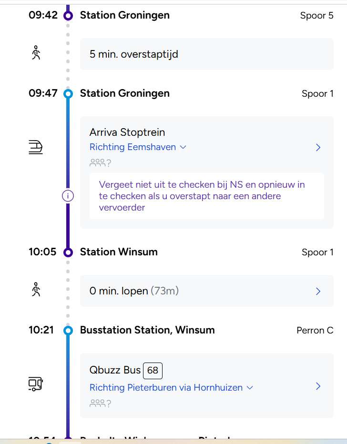Image resolution: width=347 pixels, height=444 pixels.
Task: Open Arriva Stoptrein details with right arrow
Action: [x=318, y=148]
